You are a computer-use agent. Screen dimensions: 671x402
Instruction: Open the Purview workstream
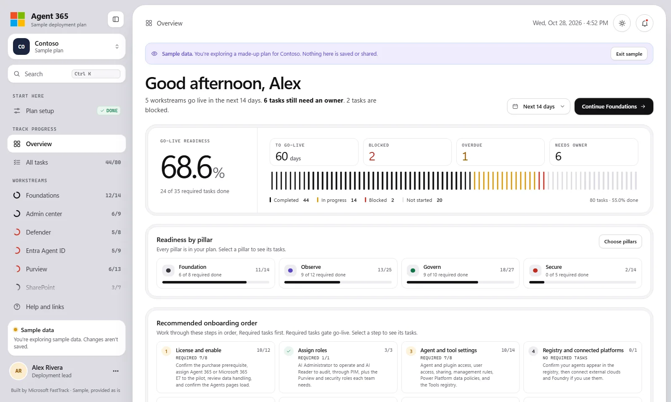[67, 269]
